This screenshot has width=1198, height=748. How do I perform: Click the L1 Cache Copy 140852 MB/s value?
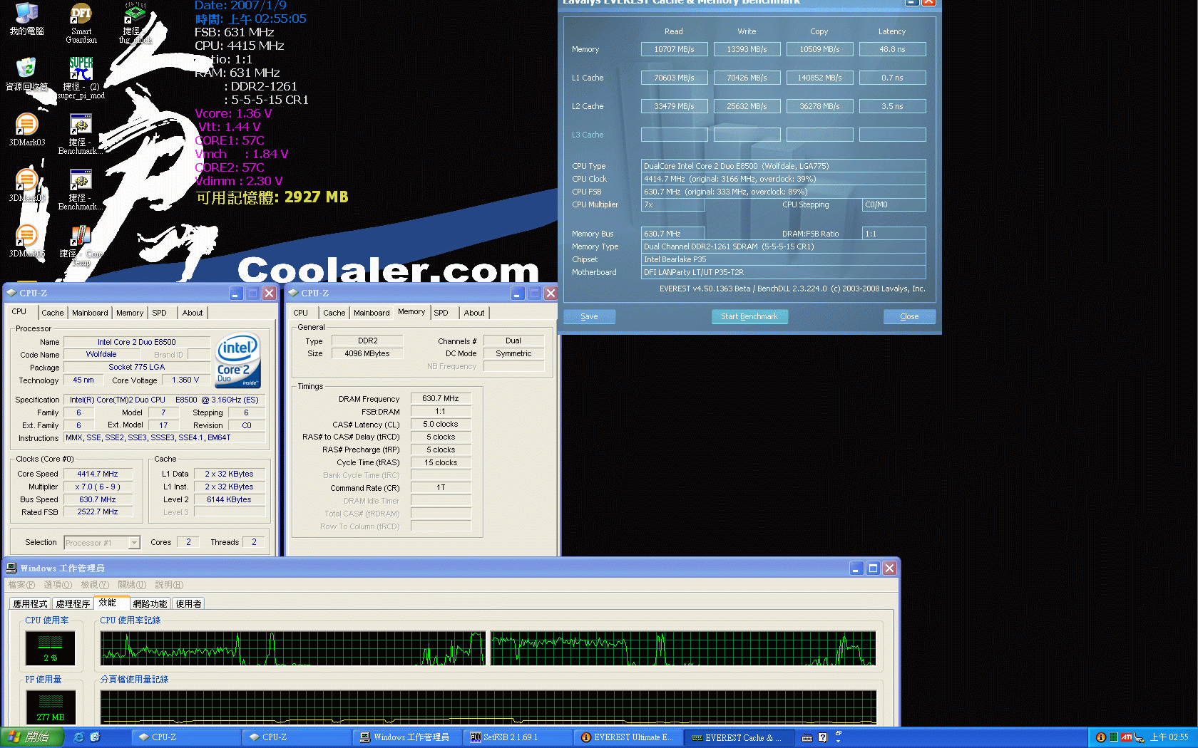(819, 78)
